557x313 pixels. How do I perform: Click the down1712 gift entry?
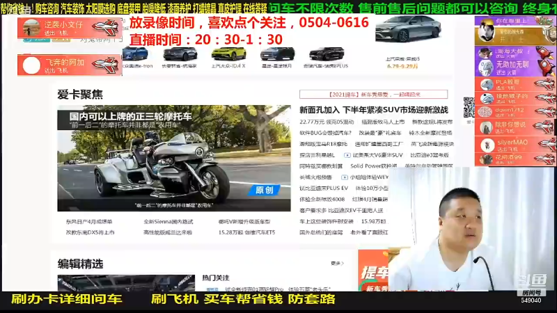(515, 112)
